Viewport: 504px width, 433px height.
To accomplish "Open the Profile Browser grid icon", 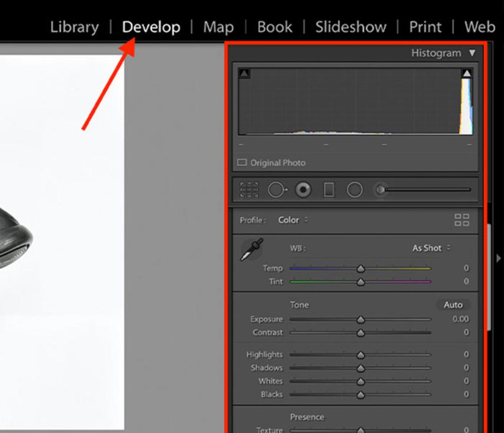I will click(x=462, y=220).
